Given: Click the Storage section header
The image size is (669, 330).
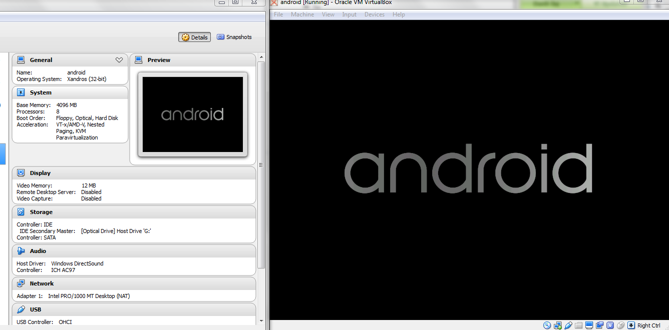Looking at the screenshot, I should (x=134, y=212).
